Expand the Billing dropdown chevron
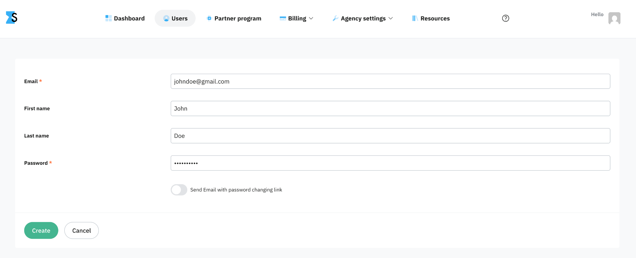The height and width of the screenshot is (258, 636). click(311, 18)
